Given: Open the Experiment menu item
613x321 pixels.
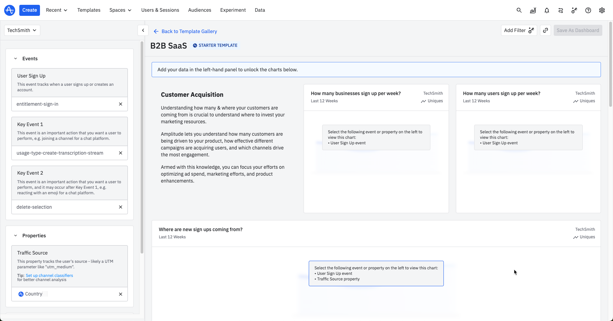Looking at the screenshot, I should [233, 10].
